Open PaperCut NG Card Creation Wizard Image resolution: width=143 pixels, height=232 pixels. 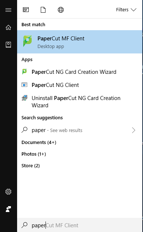click(80, 72)
